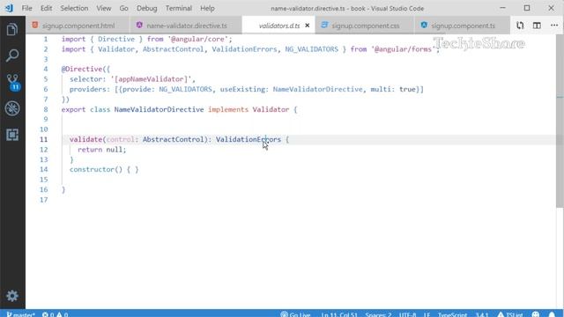Open Manage gear settings icon
The image size is (564, 317).
click(x=12, y=296)
